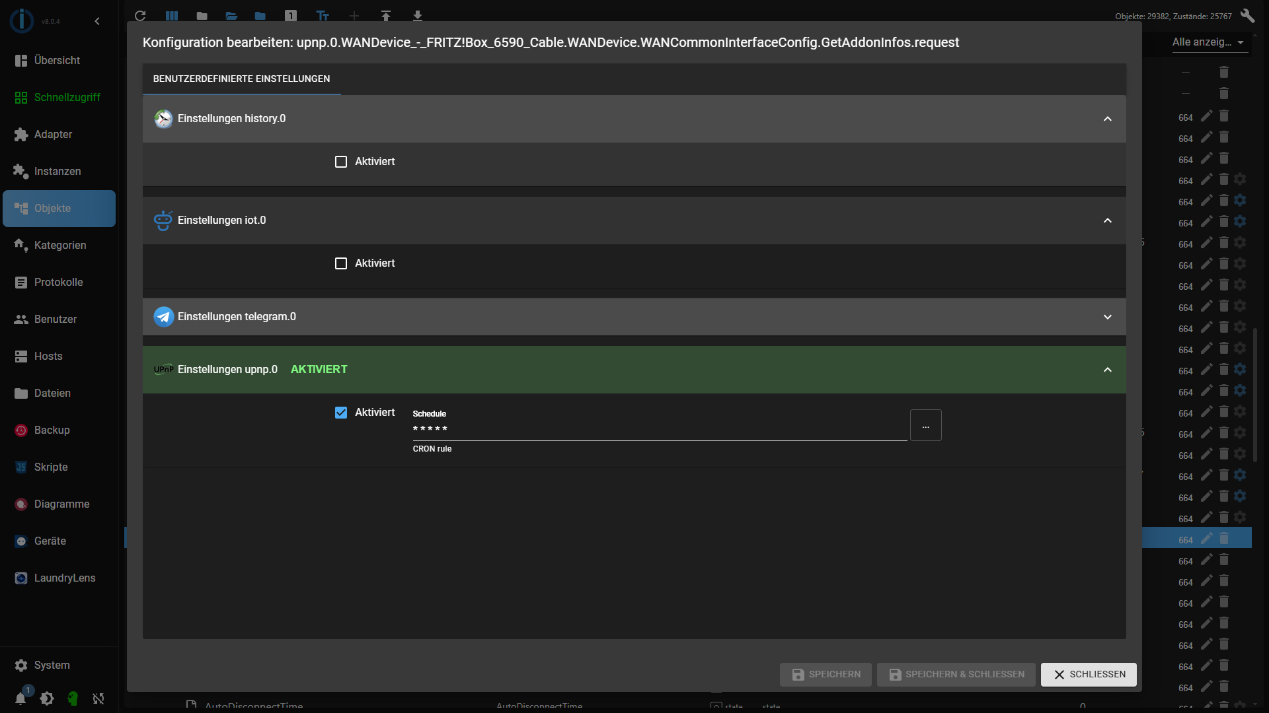Click the upload arrow icon in toolbar

386,16
